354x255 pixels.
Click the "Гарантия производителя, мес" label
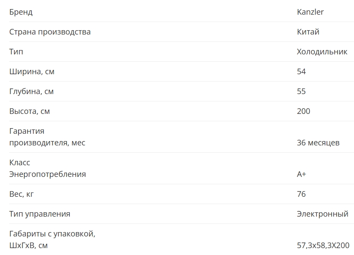coord(47,137)
